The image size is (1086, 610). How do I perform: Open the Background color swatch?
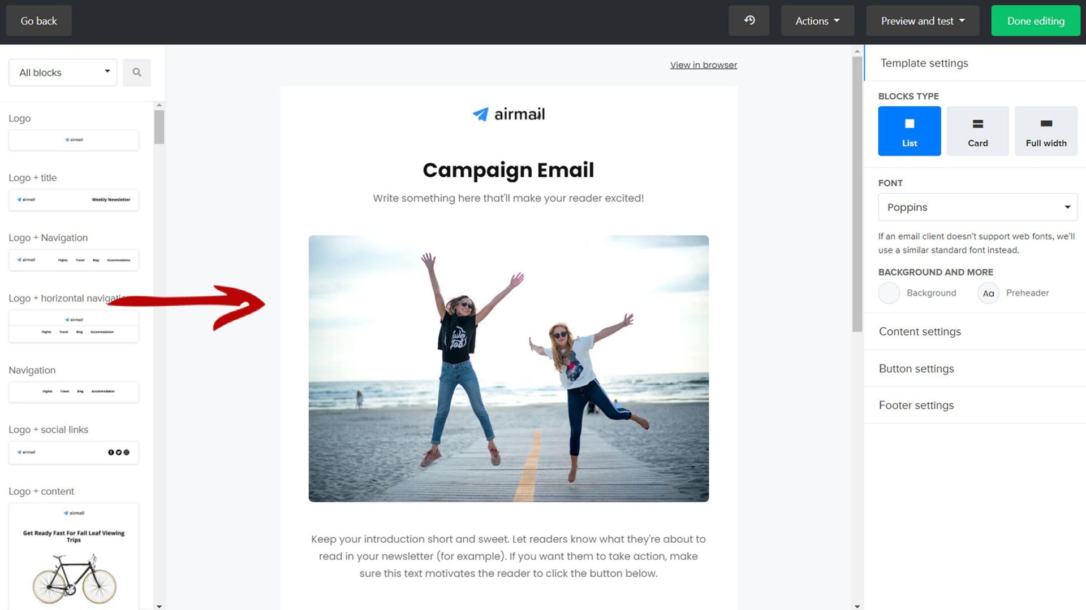[889, 293]
